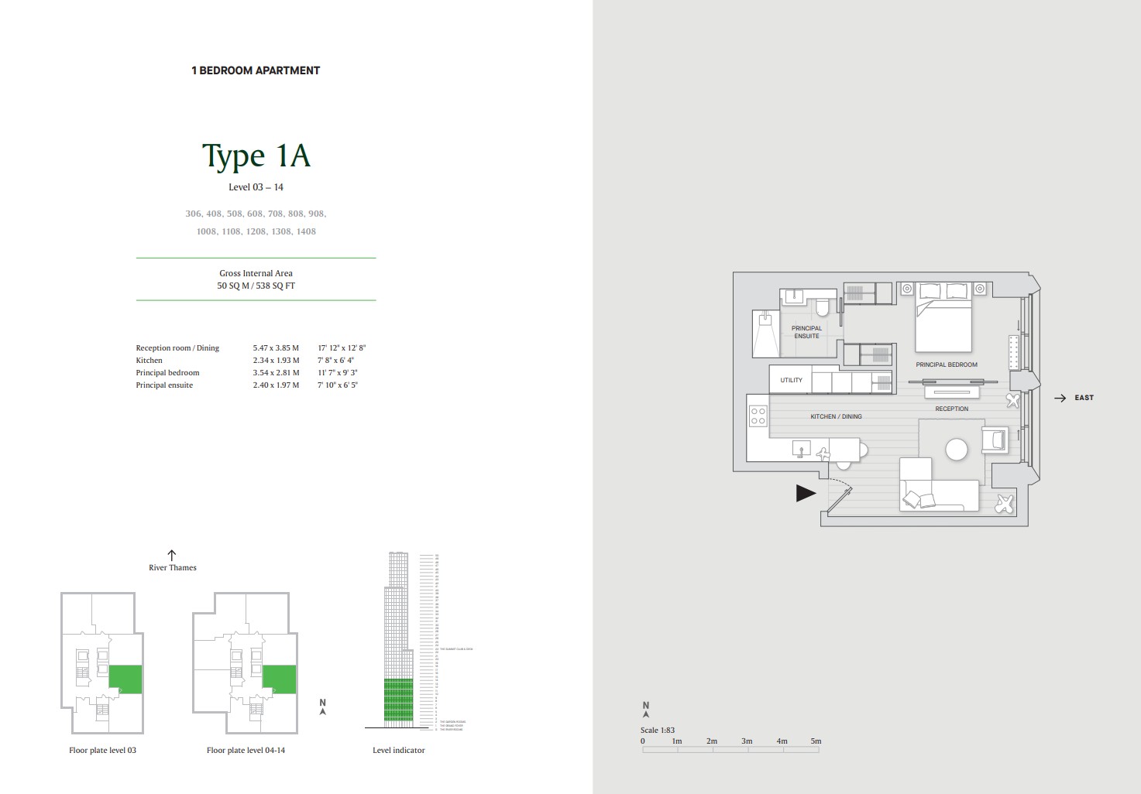Click the scale bar from 0 to 5m
Image resolution: width=1141 pixels, height=794 pixels.
[730, 749]
